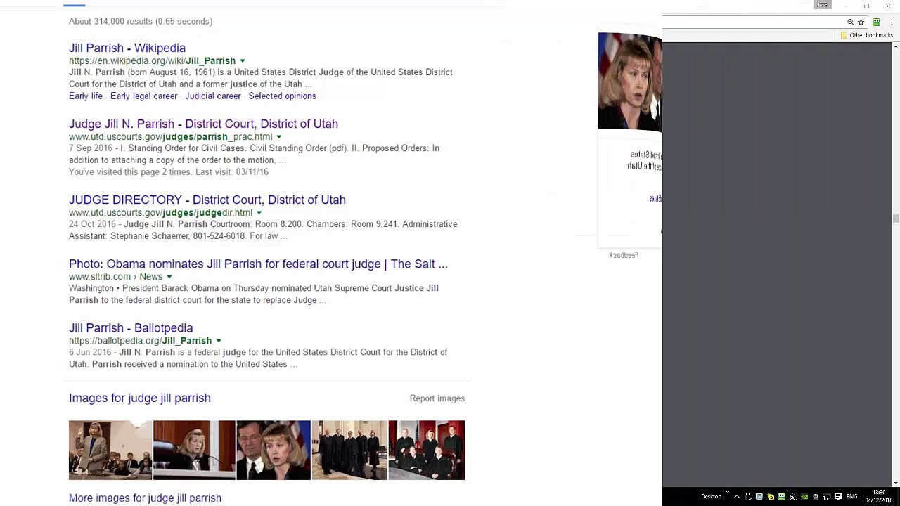Open the fifth thumbnail of seated justices
This screenshot has height=506, width=900.
pos(427,450)
